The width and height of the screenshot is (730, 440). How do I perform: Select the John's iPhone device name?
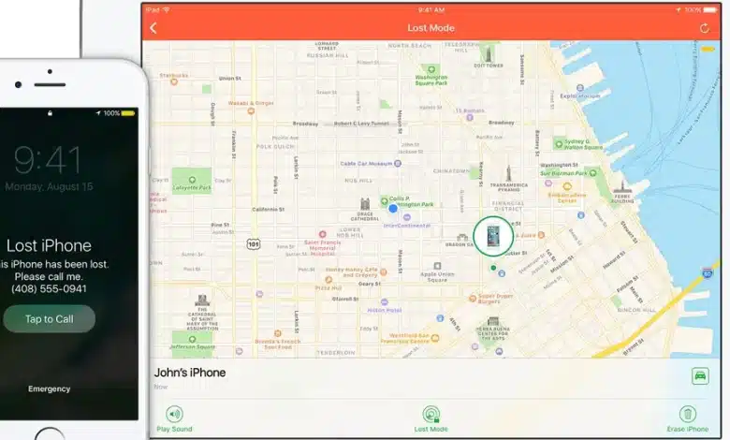tap(190, 373)
